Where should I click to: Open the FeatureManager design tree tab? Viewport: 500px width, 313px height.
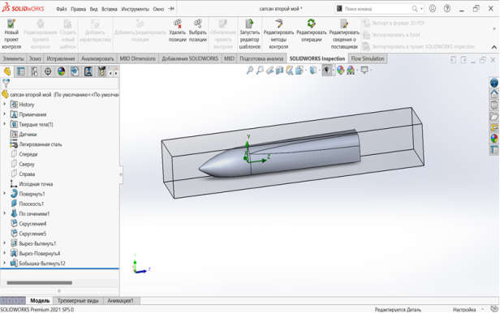click(7, 71)
